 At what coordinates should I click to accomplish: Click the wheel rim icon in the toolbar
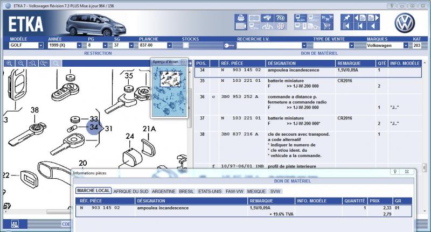(x=280, y=26)
